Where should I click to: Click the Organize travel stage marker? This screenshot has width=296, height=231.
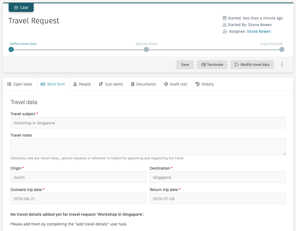pos(282,49)
